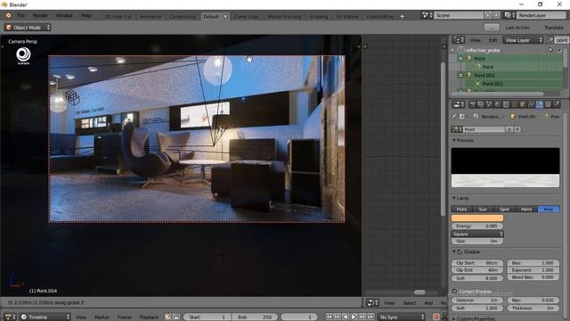570x321 pixels.
Task: Click the lamp datablock name field Point
Action: [484, 129]
